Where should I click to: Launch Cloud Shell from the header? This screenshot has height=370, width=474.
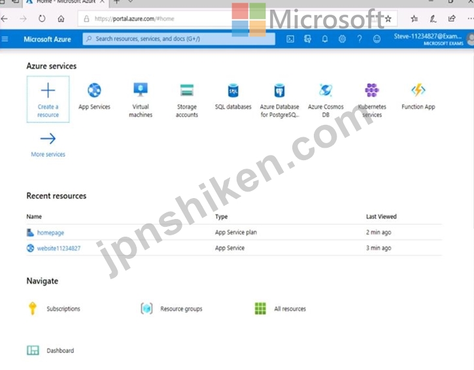coord(290,39)
